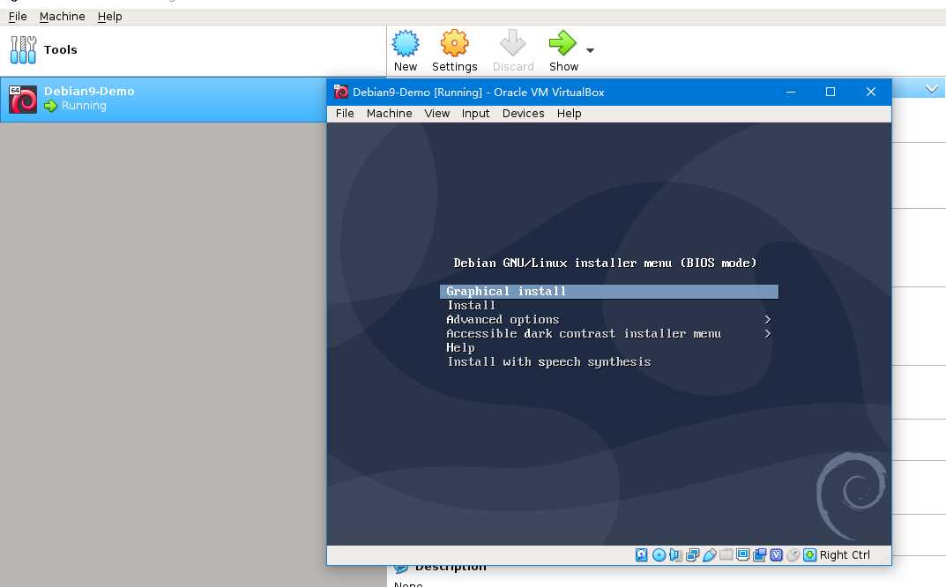Expand the Advanced options submenu arrow

pos(767,319)
